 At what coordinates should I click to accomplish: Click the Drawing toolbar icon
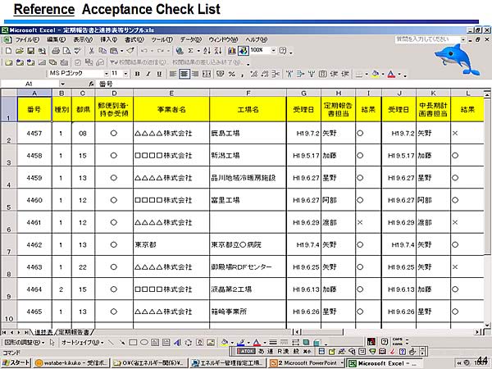[x=244, y=51]
